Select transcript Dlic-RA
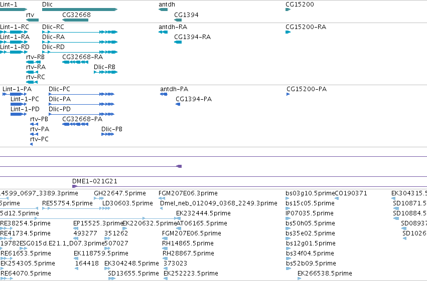This screenshot has height=281, width=427. (x=80, y=42)
